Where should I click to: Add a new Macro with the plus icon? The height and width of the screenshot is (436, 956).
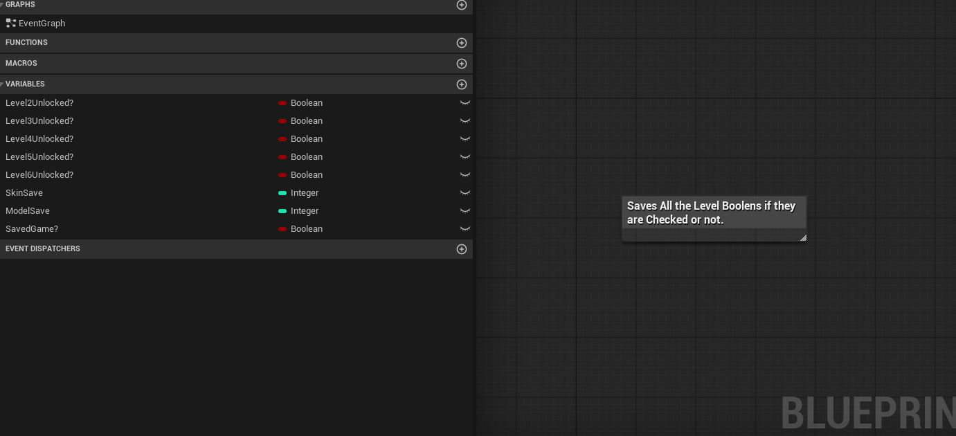[461, 64]
